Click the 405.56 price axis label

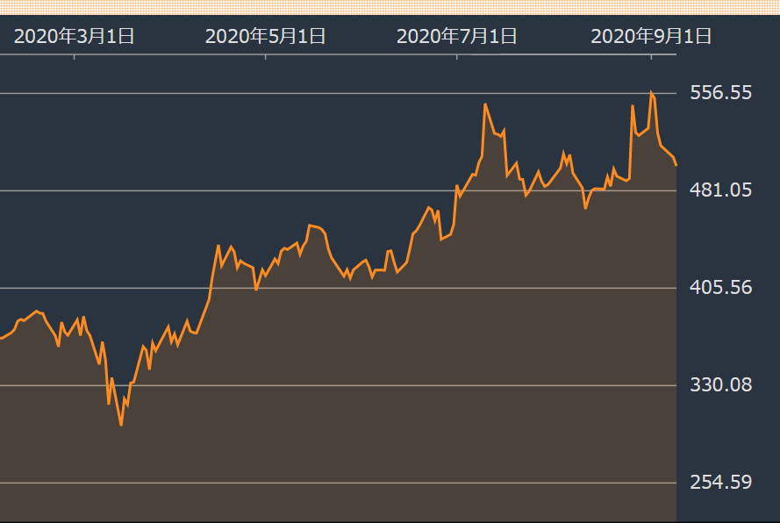click(719, 288)
